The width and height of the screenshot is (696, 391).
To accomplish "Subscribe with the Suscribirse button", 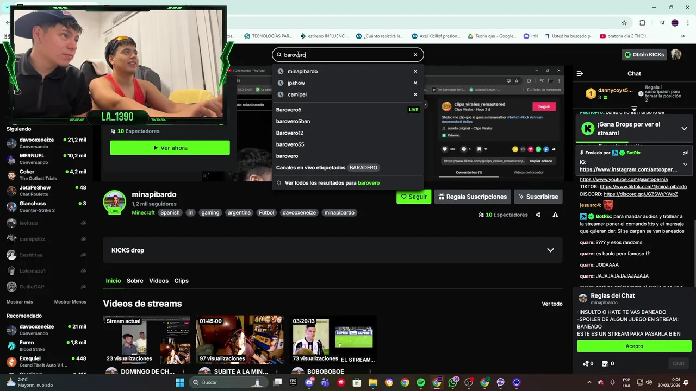I will point(538,197).
